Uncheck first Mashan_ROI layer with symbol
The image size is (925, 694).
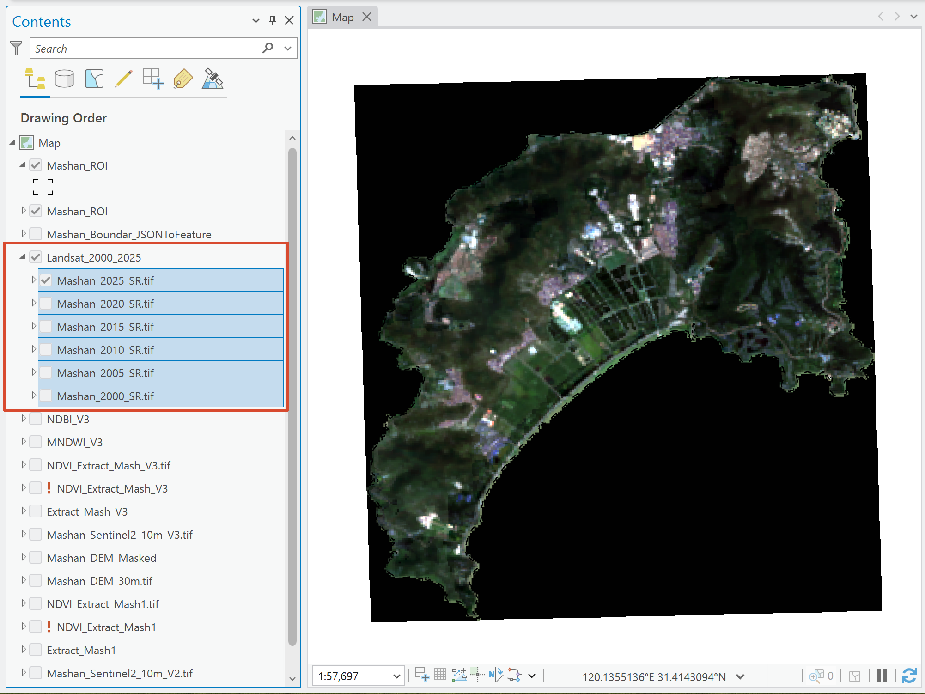pos(36,165)
